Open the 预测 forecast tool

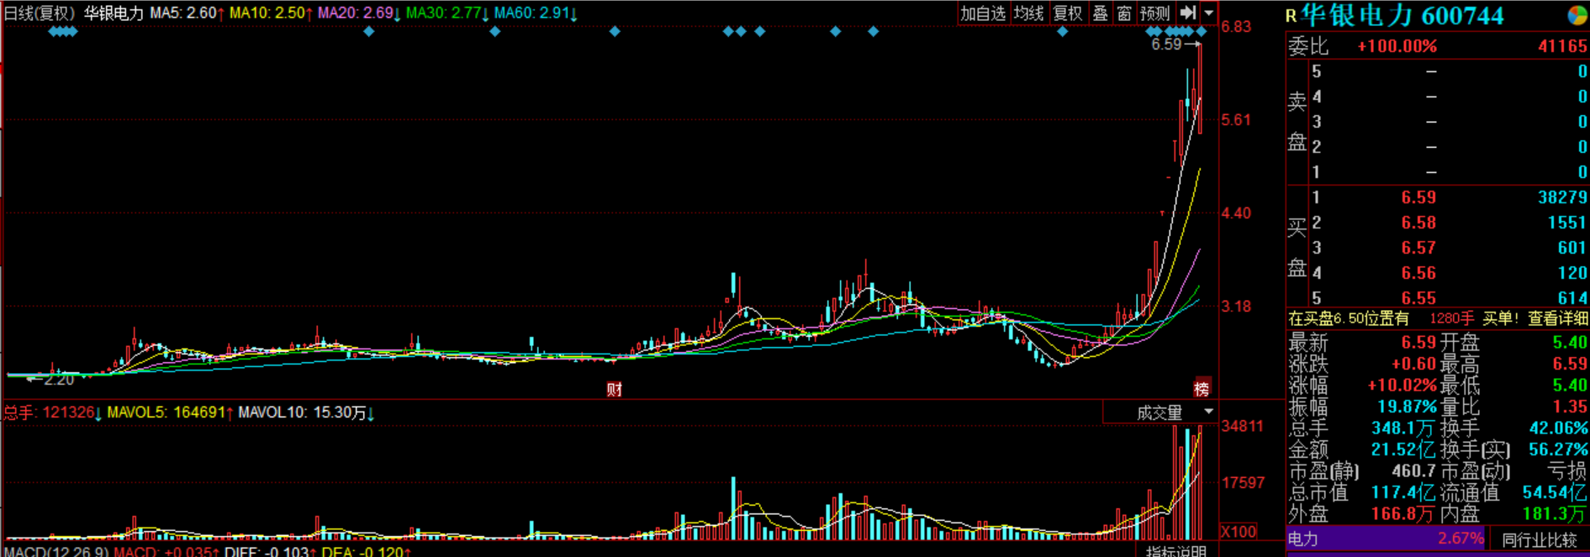point(1154,13)
